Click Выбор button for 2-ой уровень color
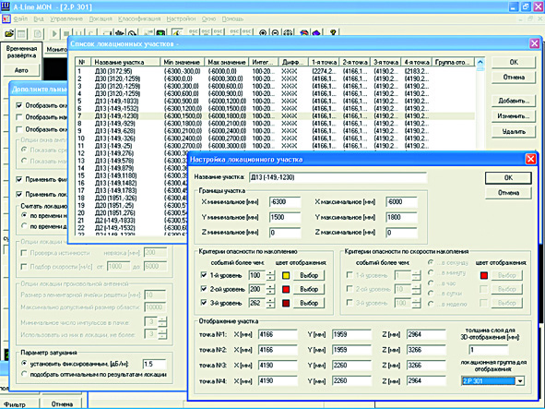 309,289
